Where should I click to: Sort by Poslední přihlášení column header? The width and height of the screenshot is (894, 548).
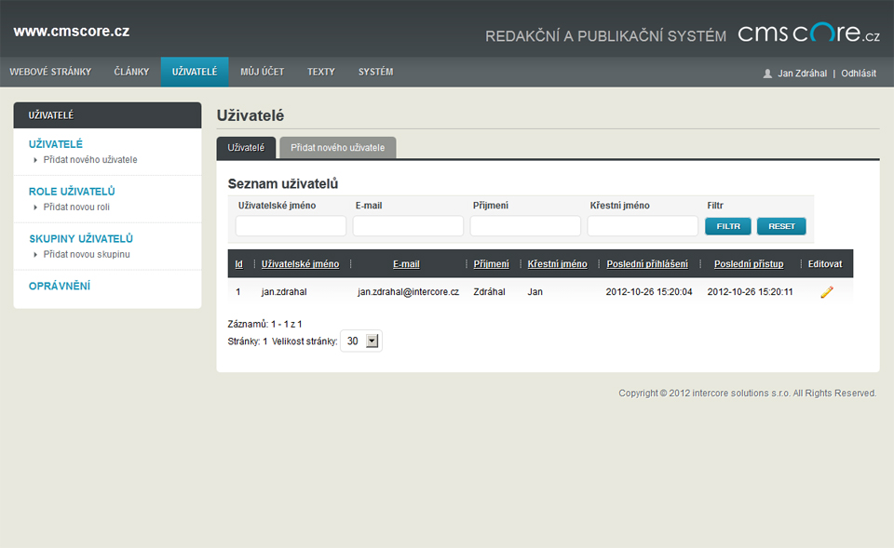647,263
